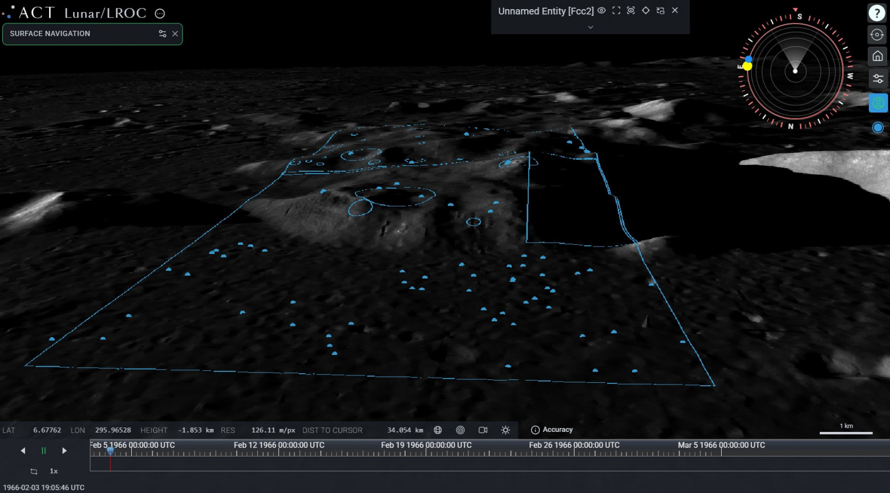Click the longitude value 295.96528
This screenshot has width=890, height=493.
pos(113,430)
